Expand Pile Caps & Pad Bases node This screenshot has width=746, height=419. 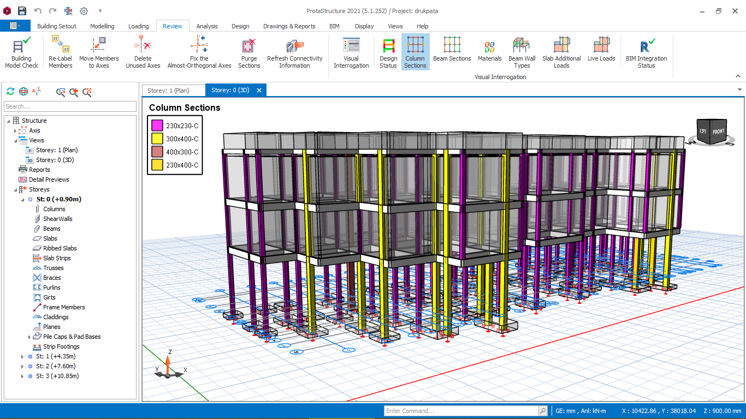29,337
